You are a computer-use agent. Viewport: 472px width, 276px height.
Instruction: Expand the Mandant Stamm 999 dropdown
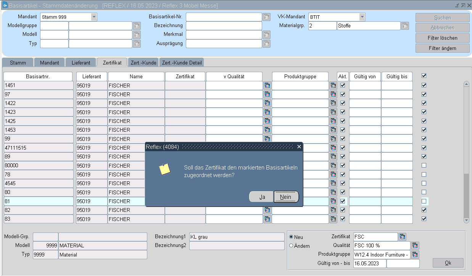[x=94, y=17]
